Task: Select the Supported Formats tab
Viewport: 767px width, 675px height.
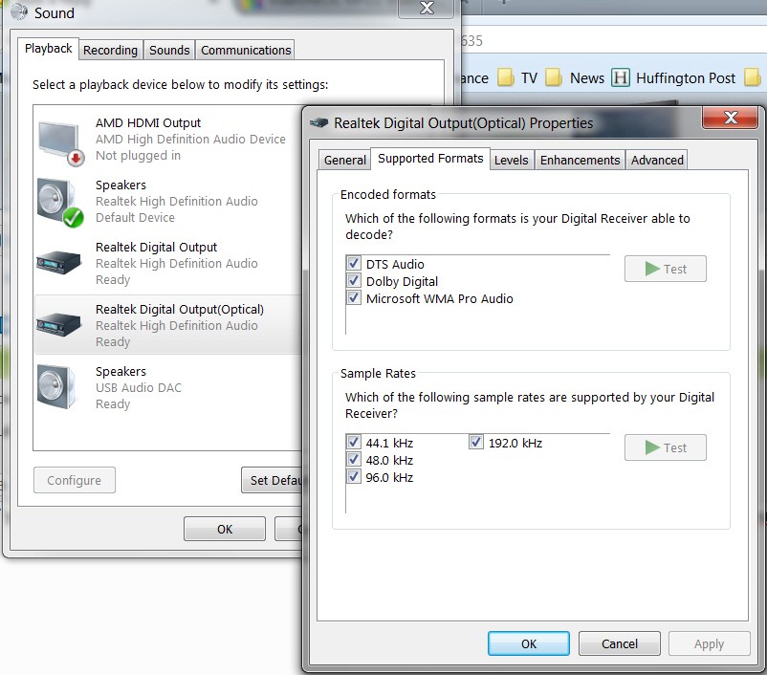Action: coord(430,159)
